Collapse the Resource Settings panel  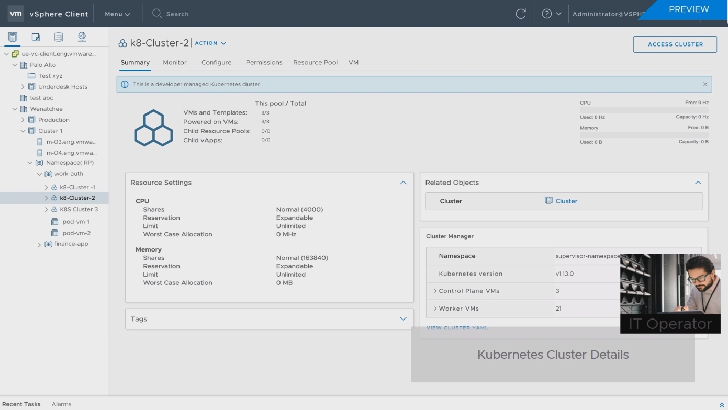(x=403, y=183)
